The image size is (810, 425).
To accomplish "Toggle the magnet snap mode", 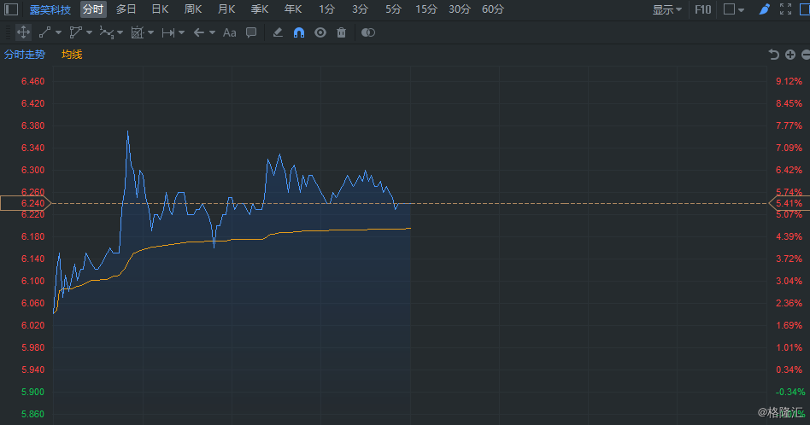I will (x=299, y=32).
